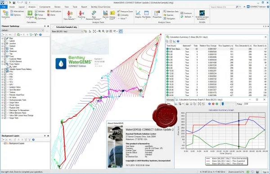Open the Pressure Zone manager

pyautogui.click(x=125, y=11)
